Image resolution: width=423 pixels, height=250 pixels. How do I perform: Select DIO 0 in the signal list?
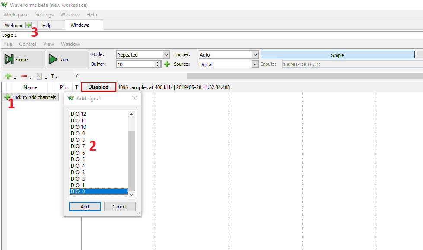coord(99,192)
